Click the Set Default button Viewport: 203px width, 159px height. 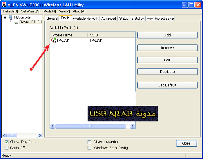point(168,85)
